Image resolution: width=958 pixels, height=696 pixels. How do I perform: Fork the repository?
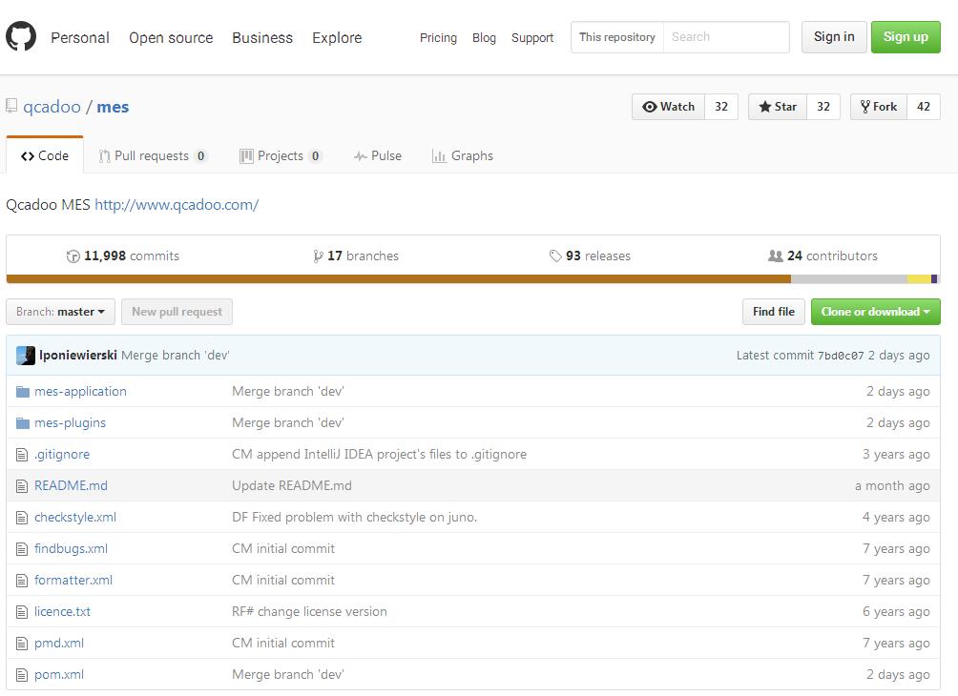[x=879, y=107]
